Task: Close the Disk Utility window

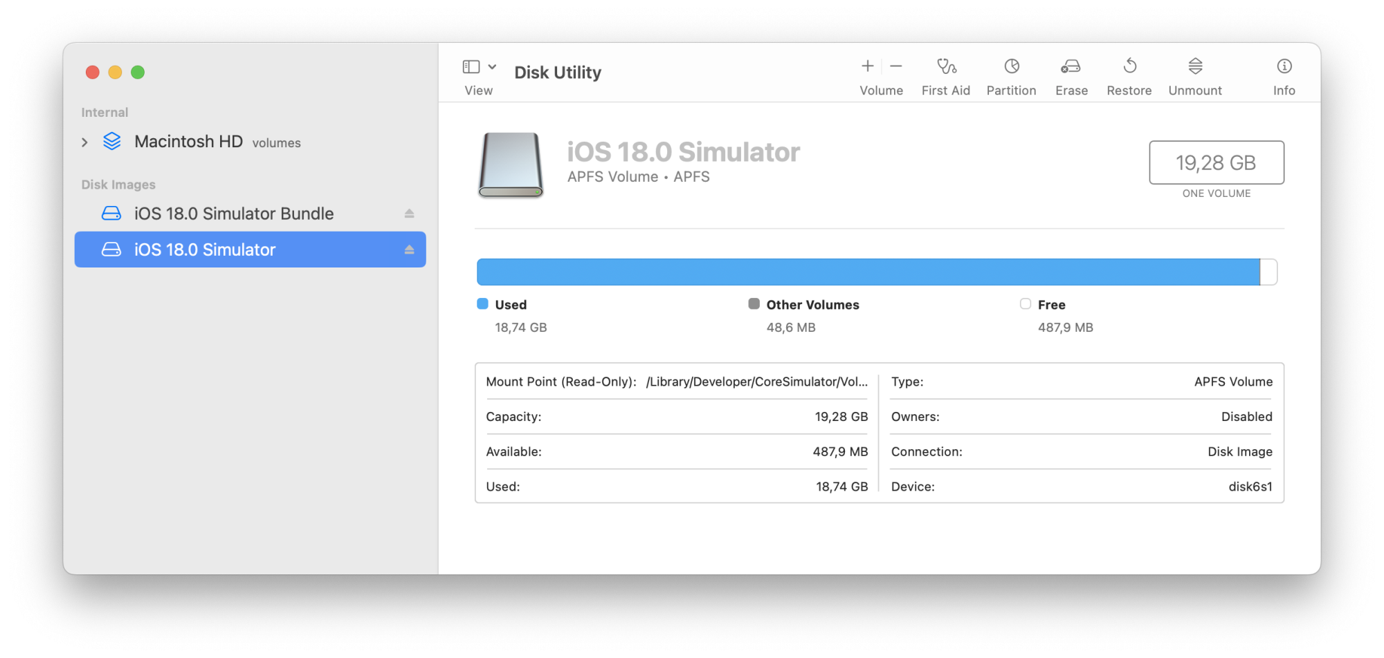Action: click(93, 72)
